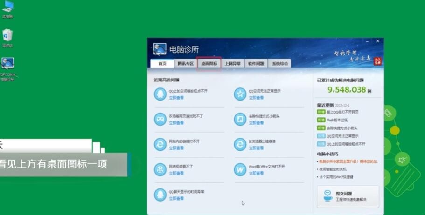Viewport: 425px width, 215px height.
Task: Click the QQ icon for QQ聊天 time display issue
Action: pos(160,195)
